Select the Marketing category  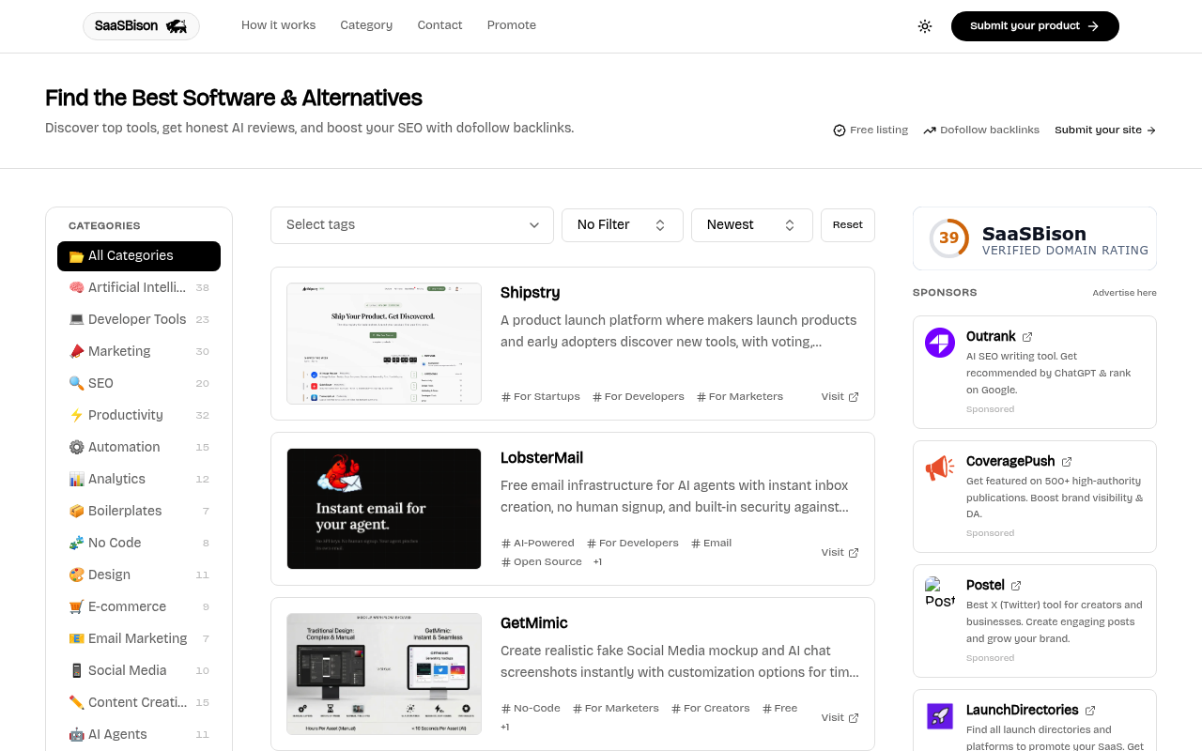coord(139,351)
